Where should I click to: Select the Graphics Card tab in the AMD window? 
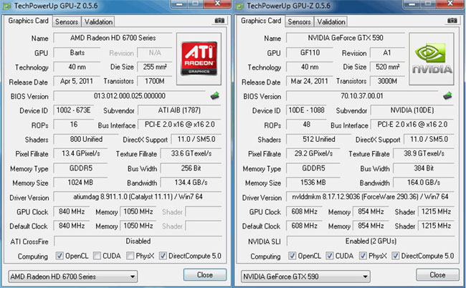[28, 21]
